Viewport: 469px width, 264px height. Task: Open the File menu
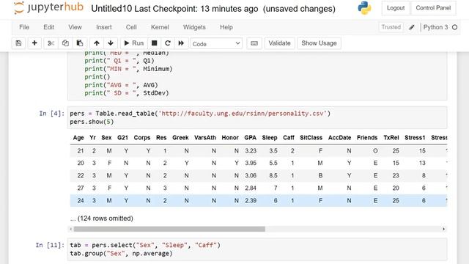coord(24,27)
